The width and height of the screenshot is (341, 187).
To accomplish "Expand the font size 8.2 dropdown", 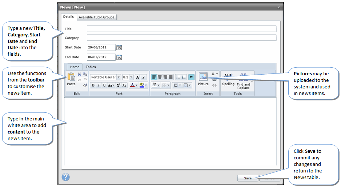I will click(131, 77).
